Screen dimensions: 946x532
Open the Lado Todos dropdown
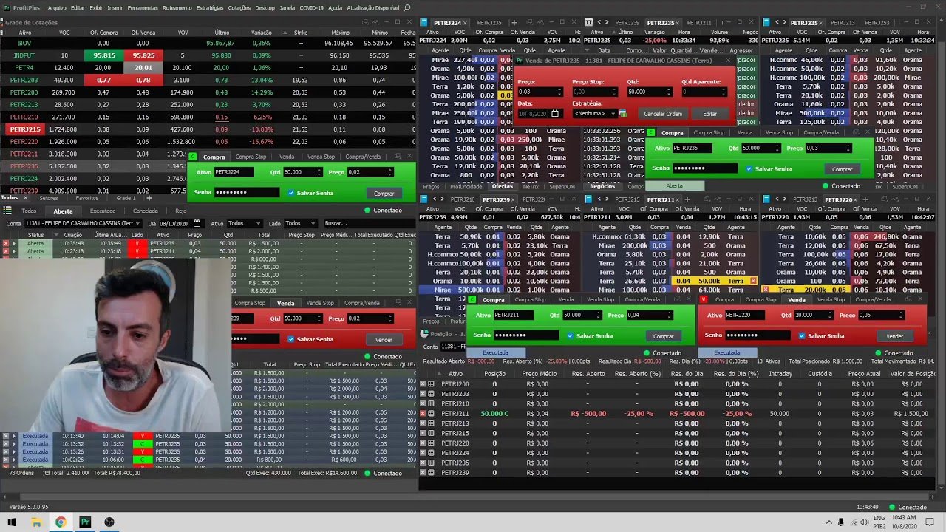point(302,223)
